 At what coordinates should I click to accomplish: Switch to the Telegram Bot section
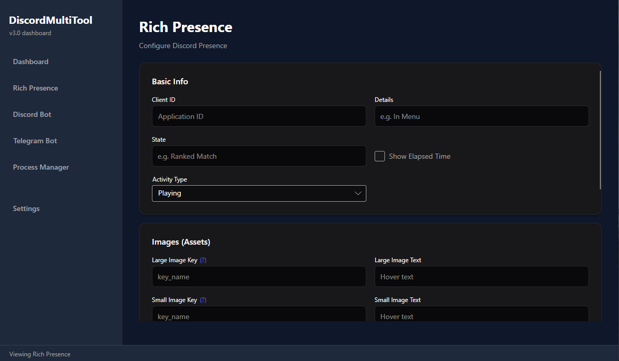click(35, 141)
